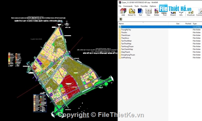Click the Add archive toolbar icon
Viewport: 202px width, 121px height.
pos(123,12)
